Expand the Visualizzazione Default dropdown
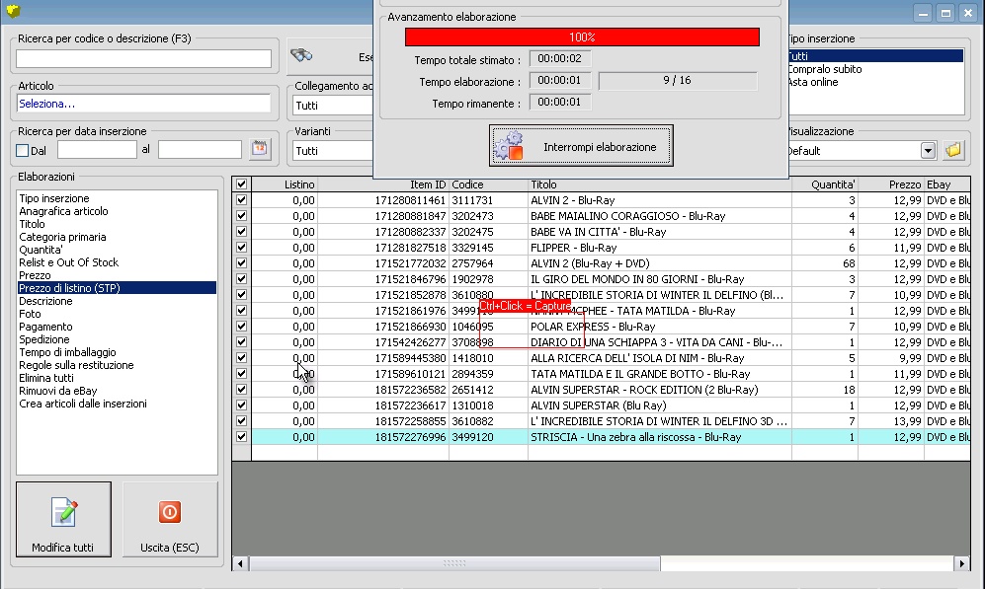 [x=928, y=151]
